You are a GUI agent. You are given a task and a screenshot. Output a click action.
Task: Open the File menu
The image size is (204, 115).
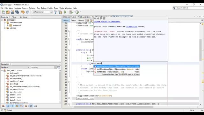[2, 8]
